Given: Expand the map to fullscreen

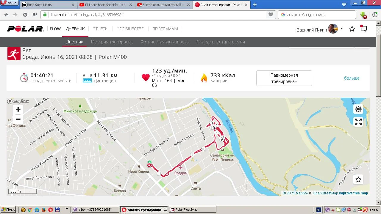Looking at the screenshot, I should 358,122.
